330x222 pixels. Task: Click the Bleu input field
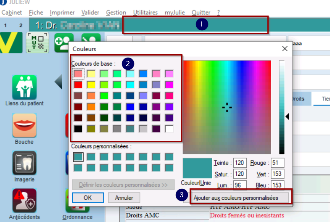277,185
